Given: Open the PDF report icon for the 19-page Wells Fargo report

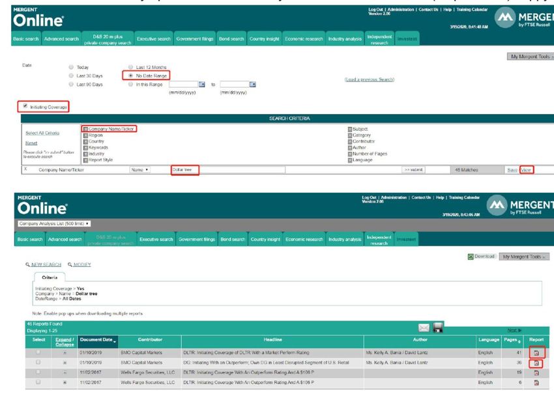Looking at the screenshot, I should click(536, 373).
